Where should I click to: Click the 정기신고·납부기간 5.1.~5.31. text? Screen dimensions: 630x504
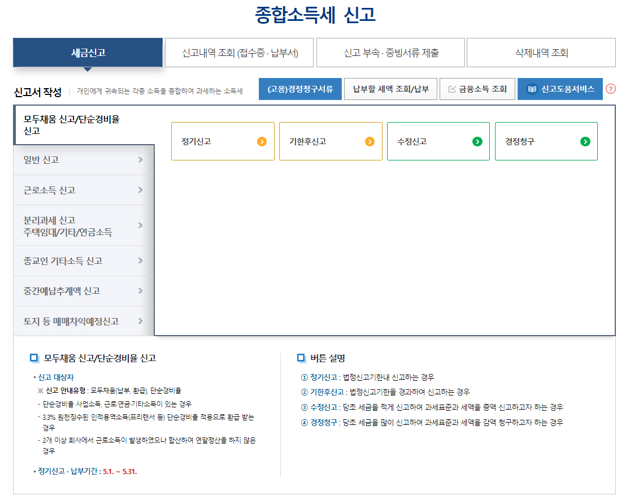87,471
